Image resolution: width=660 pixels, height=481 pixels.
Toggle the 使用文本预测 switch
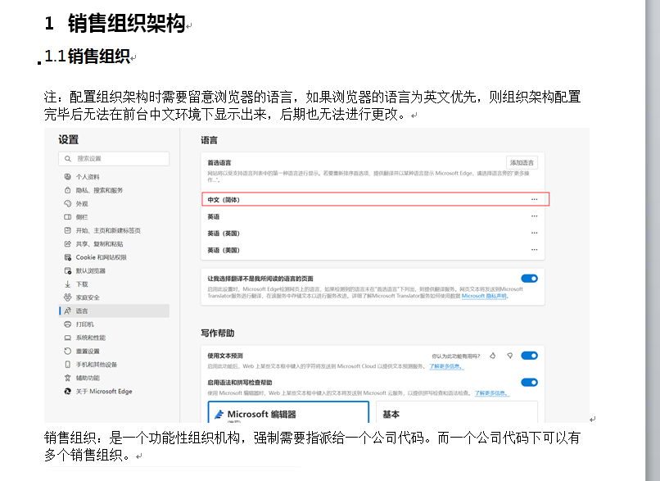529,356
